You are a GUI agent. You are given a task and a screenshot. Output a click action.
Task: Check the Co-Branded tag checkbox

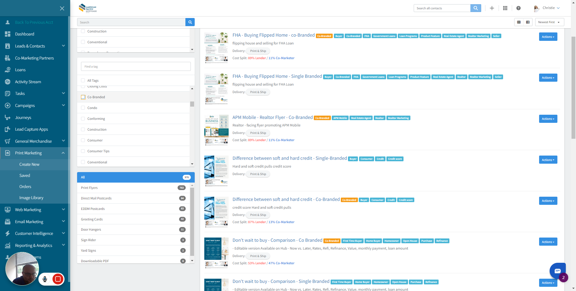tap(83, 97)
